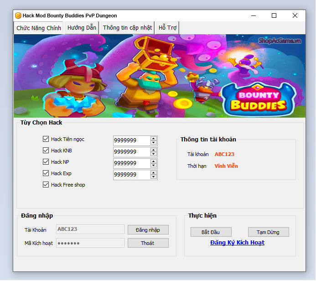Focus the Tài Khoản input field
Image resolution: width=316 pixels, height=281 pixels.
click(90, 229)
